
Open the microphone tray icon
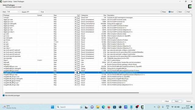pos(163,107)
